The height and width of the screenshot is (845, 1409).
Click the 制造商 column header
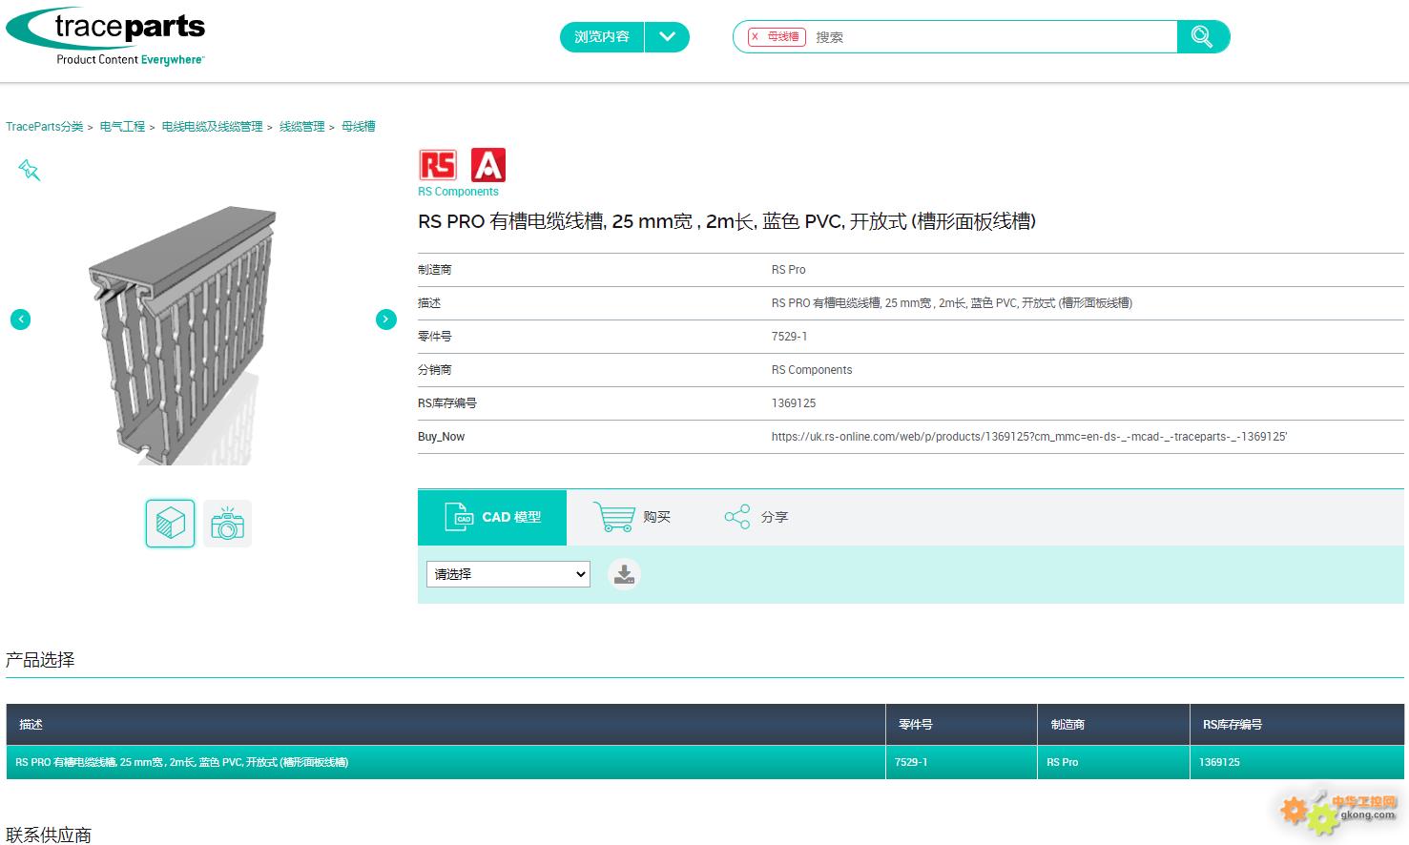coord(1113,725)
